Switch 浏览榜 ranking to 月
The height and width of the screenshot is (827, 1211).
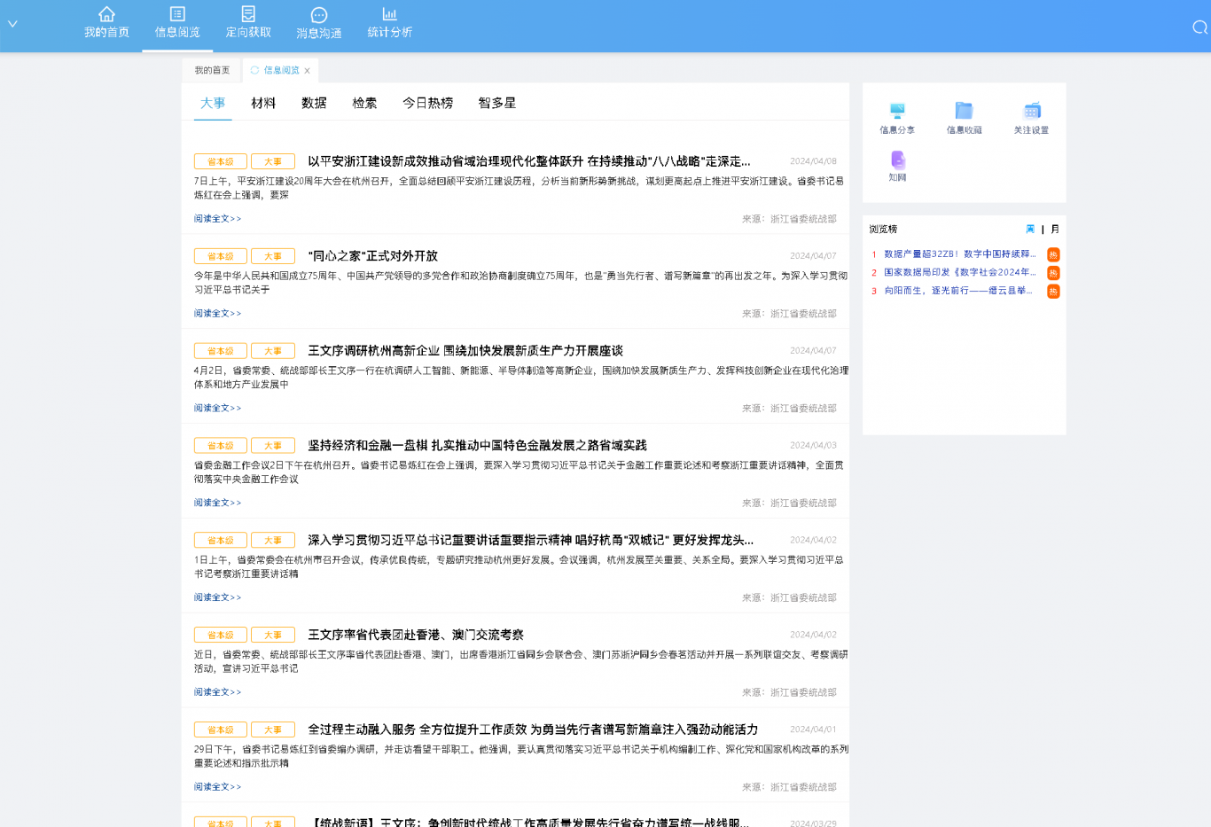(1055, 229)
